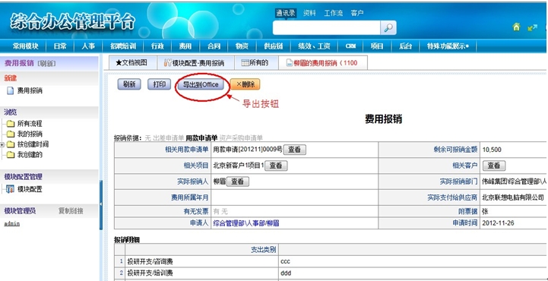Screen dimensions: 548x281
Task: Click 查看 next to 用款申请[201211]0009号
Action: tap(294, 150)
